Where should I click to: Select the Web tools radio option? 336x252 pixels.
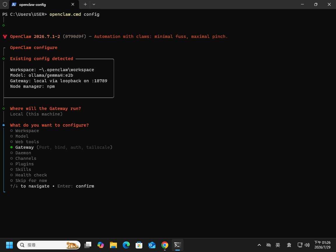tap(24, 142)
